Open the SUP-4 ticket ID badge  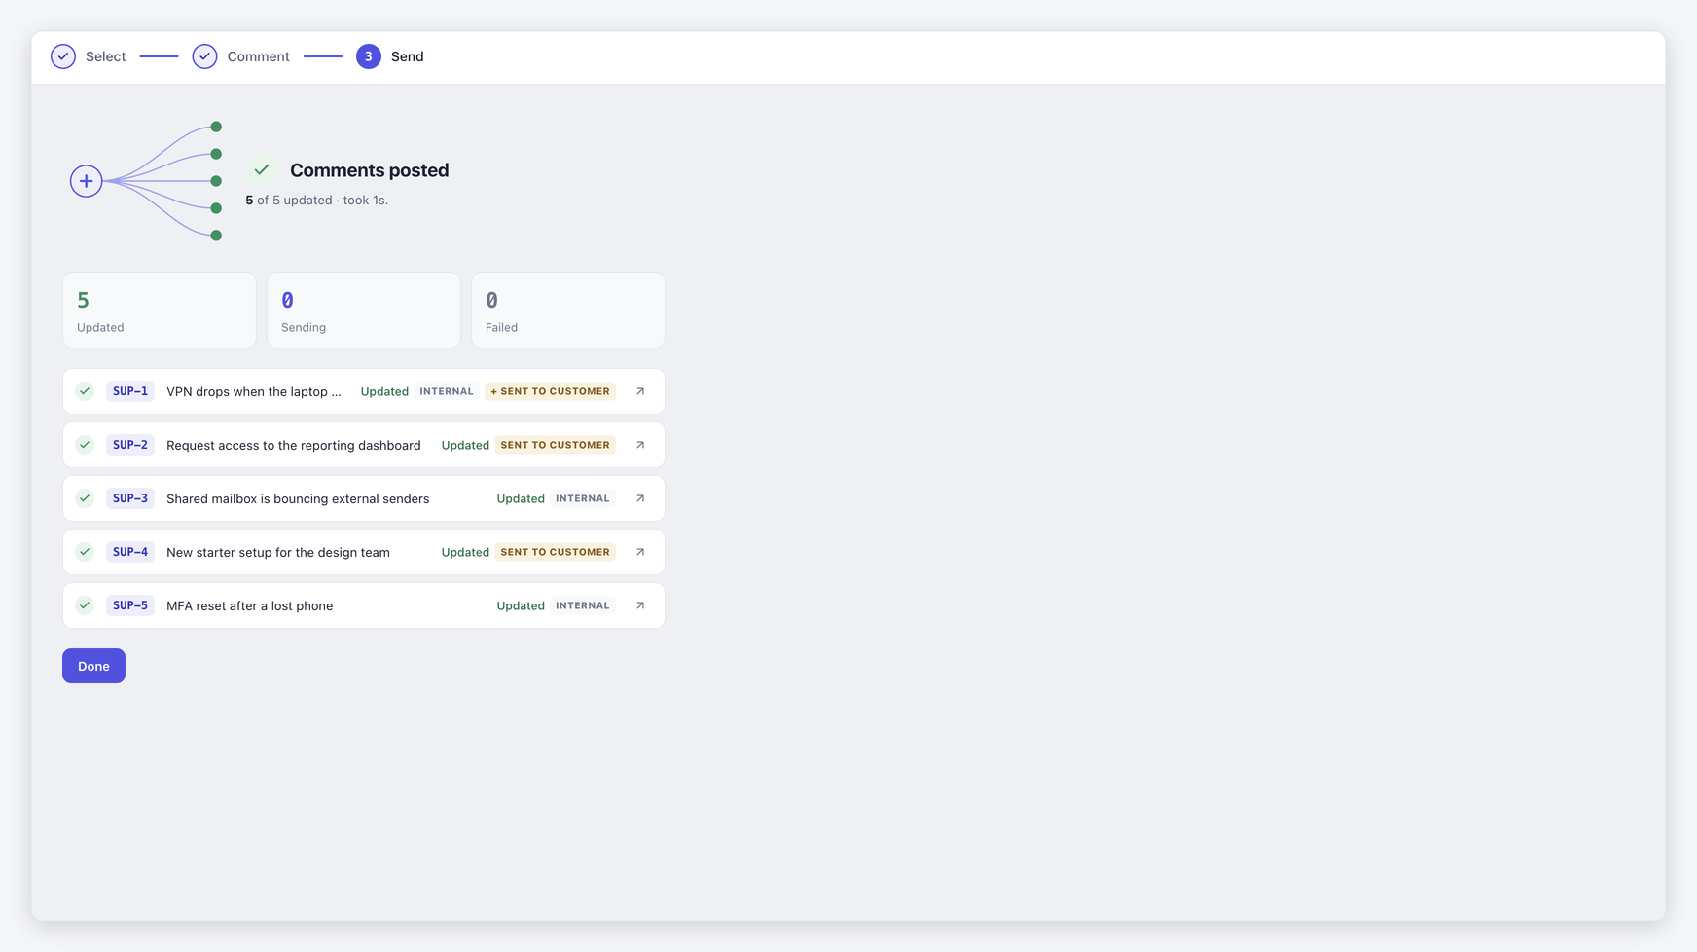[130, 552]
